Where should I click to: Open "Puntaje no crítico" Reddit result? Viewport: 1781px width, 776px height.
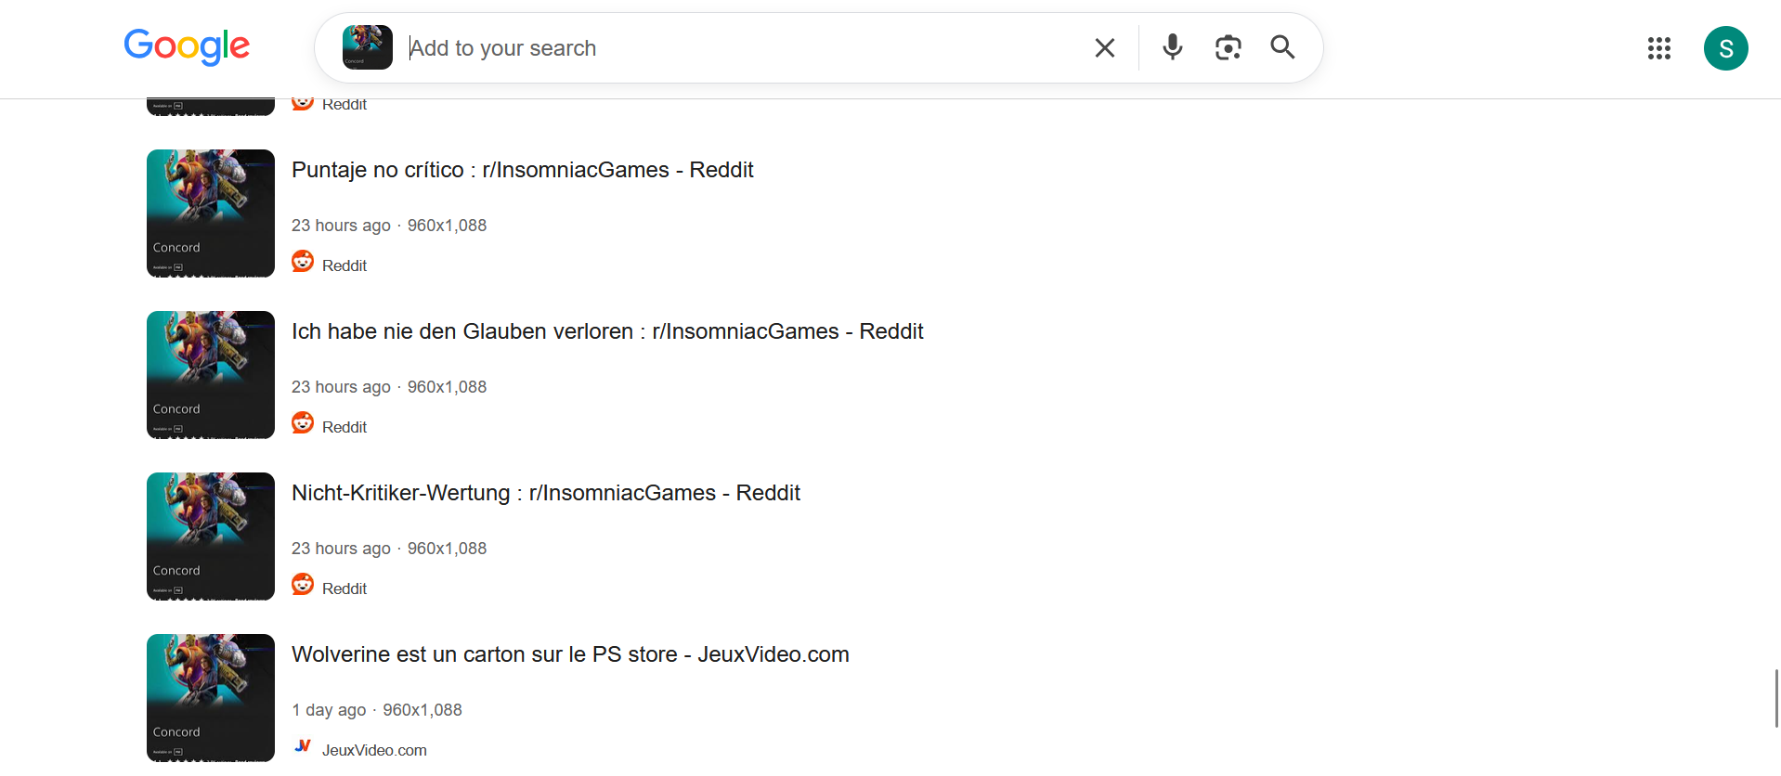pyautogui.click(x=522, y=170)
